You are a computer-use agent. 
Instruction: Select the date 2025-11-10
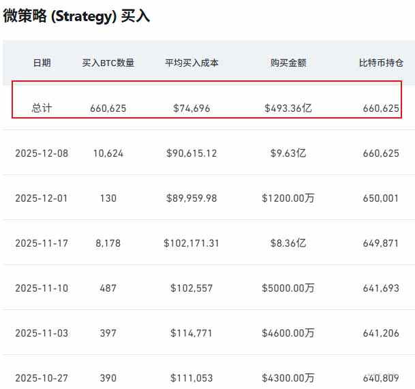[42, 288]
